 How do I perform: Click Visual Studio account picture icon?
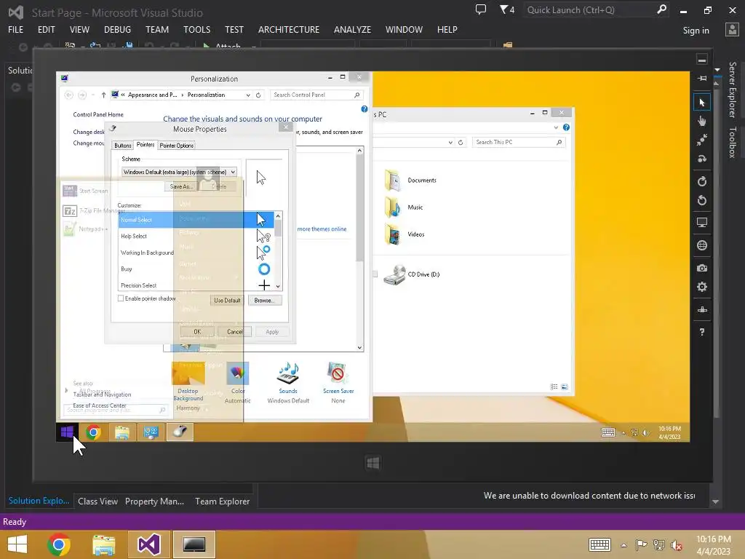tap(732, 29)
